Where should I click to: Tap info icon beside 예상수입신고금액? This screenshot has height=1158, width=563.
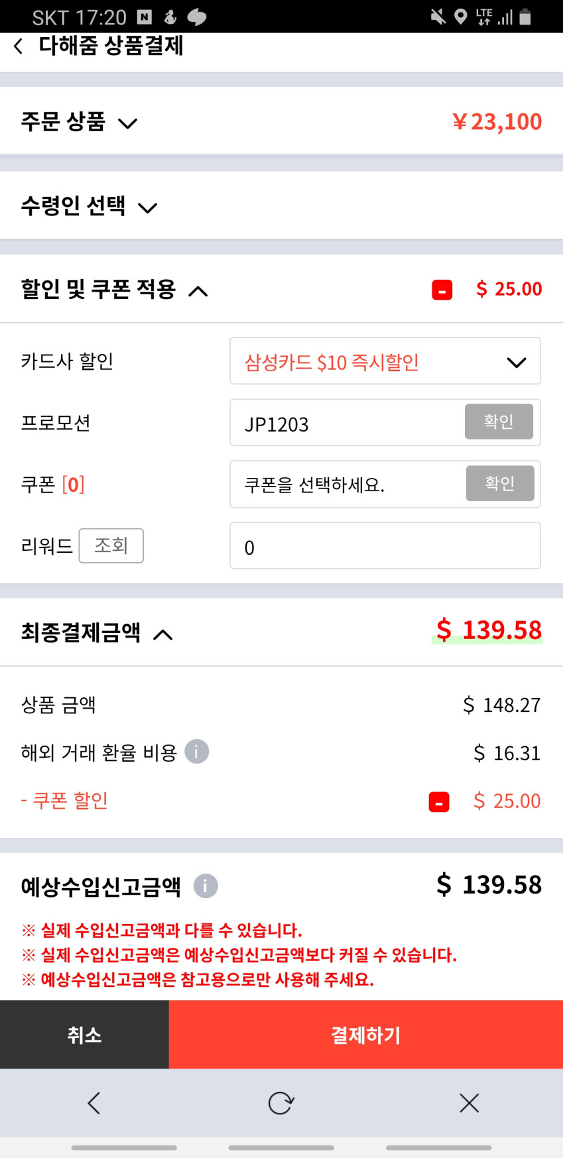click(206, 886)
